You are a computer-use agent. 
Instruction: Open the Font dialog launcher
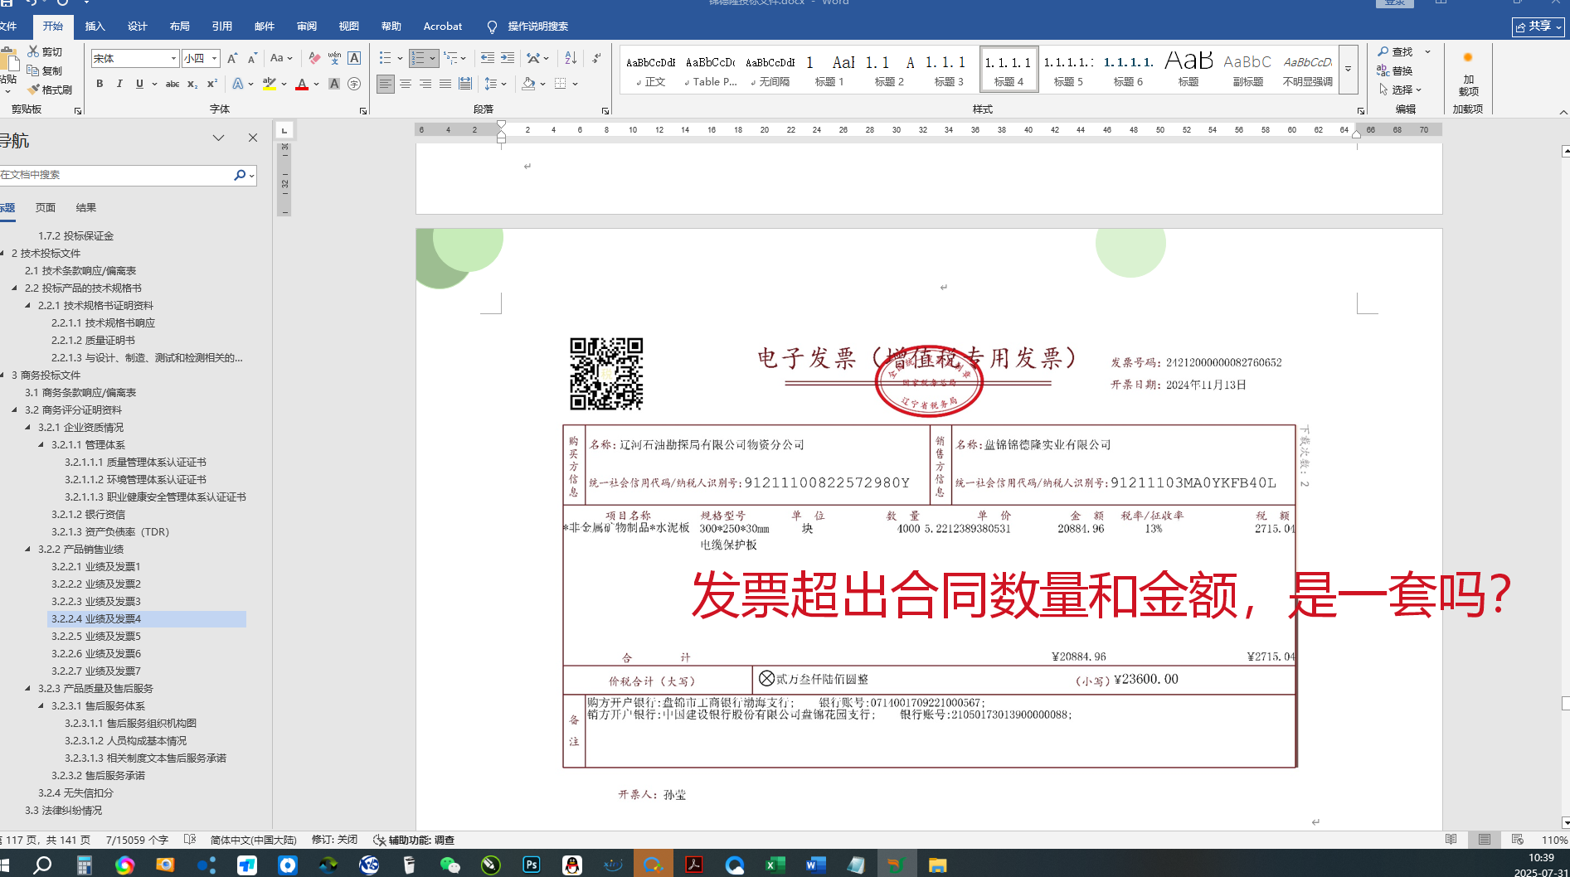(x=363, y=110)
